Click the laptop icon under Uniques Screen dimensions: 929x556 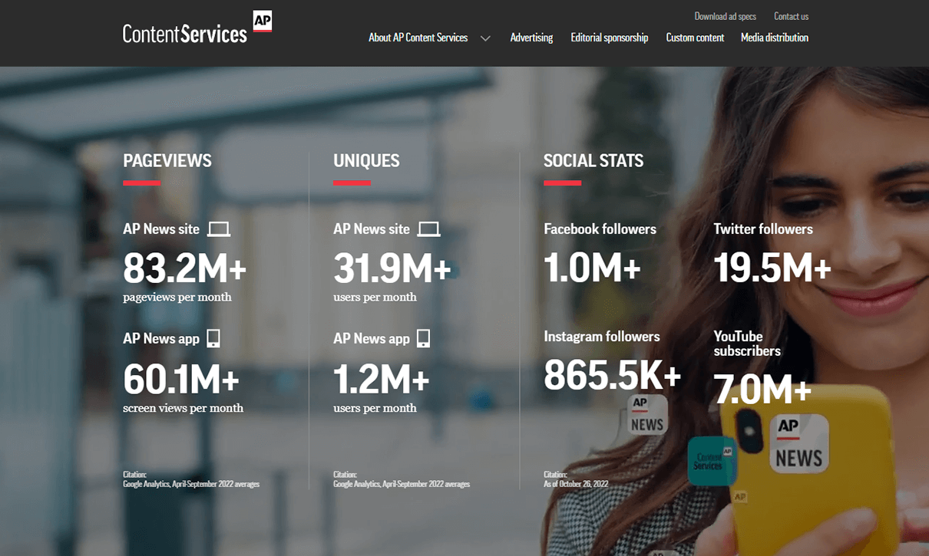pos(429,229)
